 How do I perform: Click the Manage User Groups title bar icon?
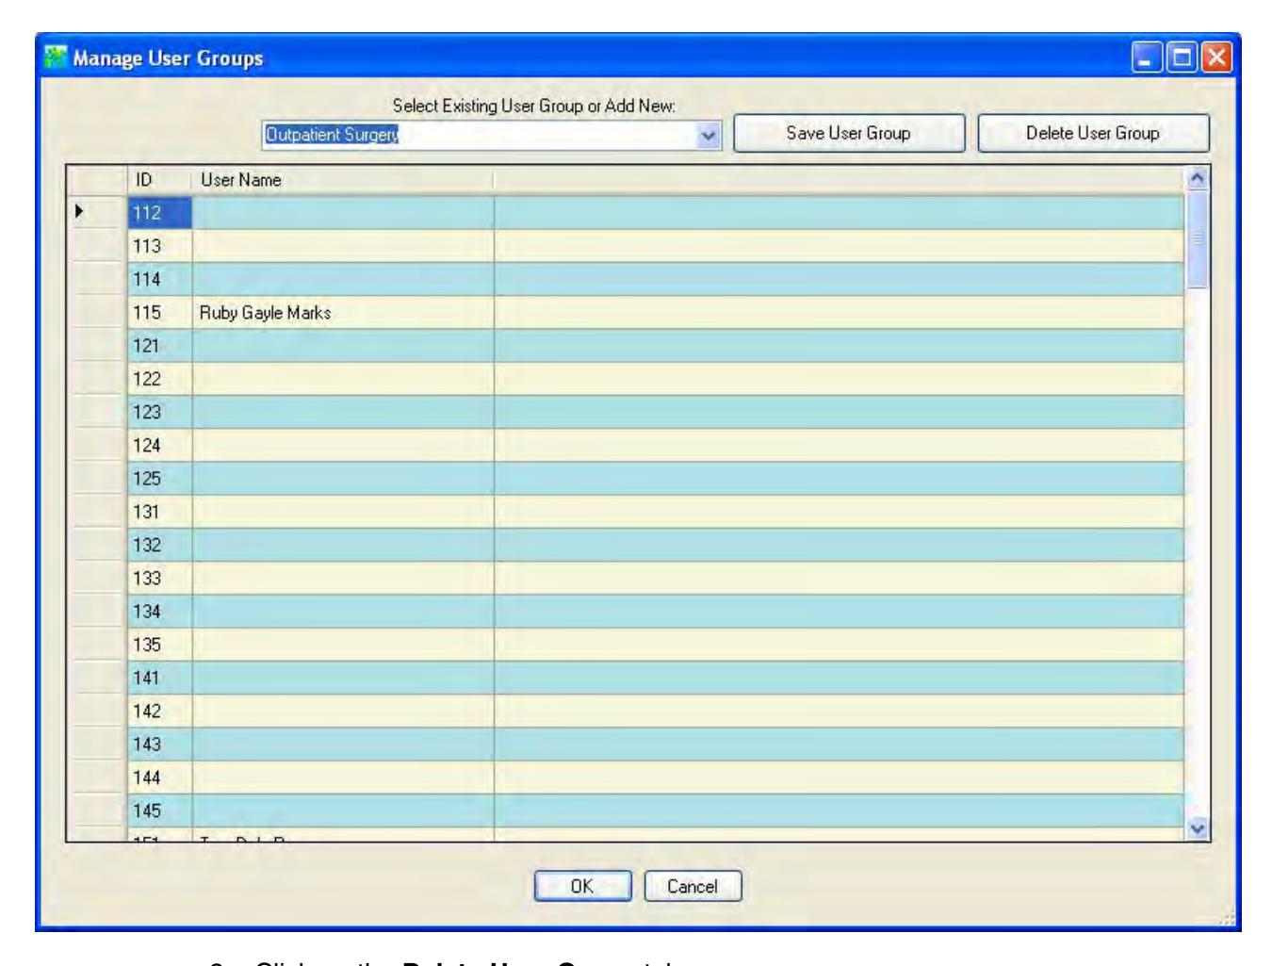click(x=57, y=57)
